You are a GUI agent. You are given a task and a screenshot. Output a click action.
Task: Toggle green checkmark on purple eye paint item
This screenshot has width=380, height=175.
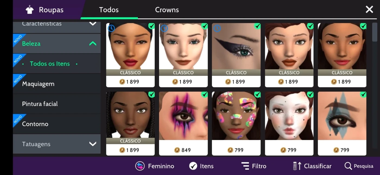(x=204, y=95)
